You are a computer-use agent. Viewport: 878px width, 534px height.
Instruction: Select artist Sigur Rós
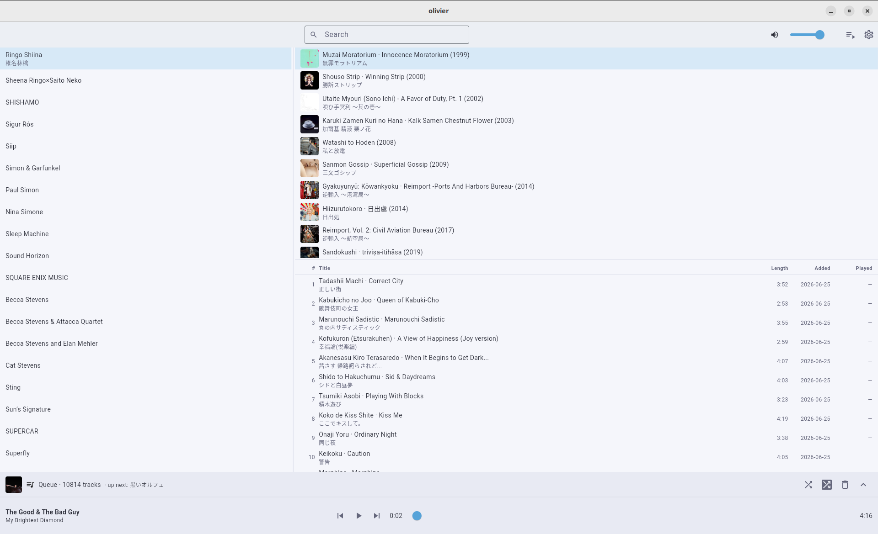(x=145, y=124)
